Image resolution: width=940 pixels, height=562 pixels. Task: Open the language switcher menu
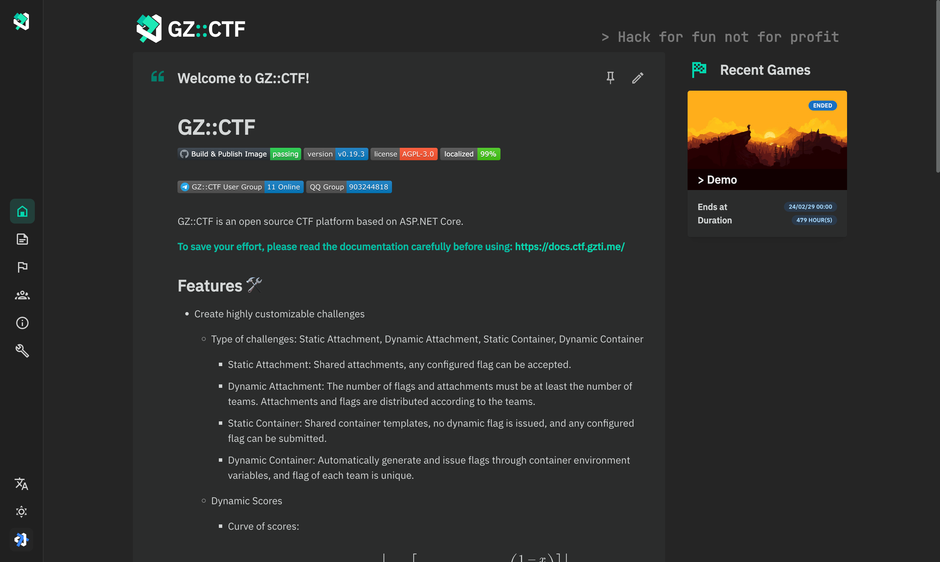point(21,484)
